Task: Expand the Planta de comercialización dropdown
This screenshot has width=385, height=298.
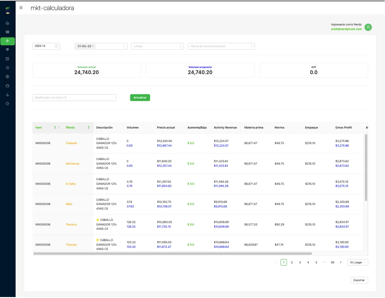Action: point(221,46)
